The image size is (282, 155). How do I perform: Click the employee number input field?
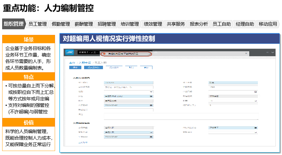click(x=129, y=83)
